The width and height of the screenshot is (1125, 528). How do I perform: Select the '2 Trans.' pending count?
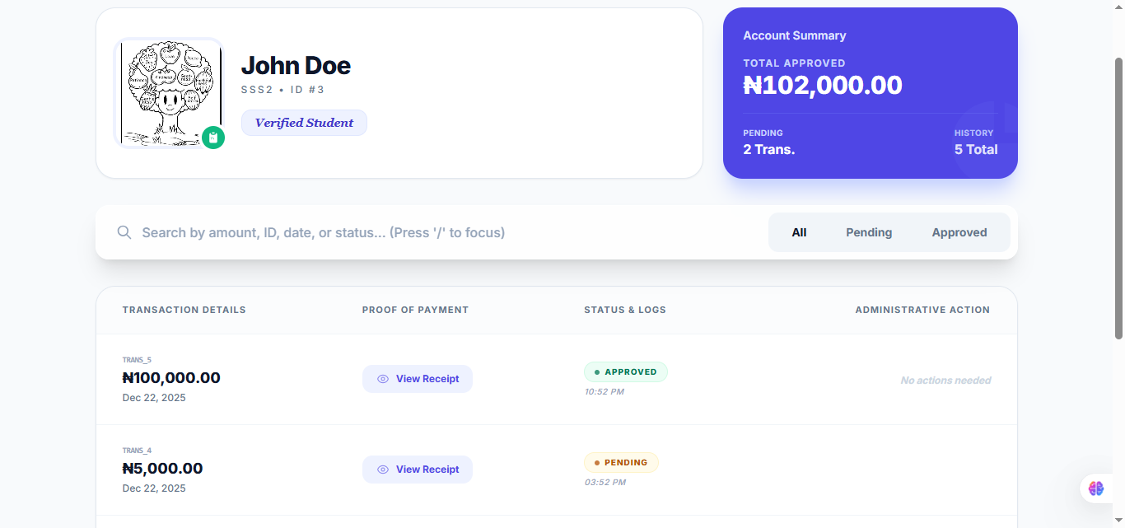(768, 149)
